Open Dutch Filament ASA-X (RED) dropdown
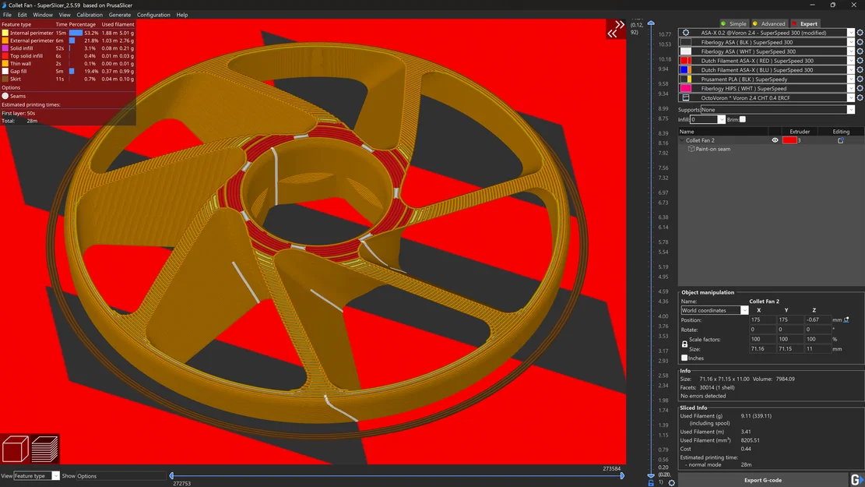Image resolution: width=865 pixels, height=487 pixels. [851, 61]
